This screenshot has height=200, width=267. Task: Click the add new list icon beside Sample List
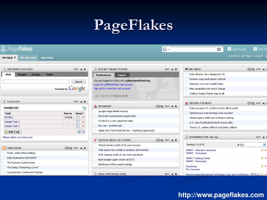pos(84,108)
